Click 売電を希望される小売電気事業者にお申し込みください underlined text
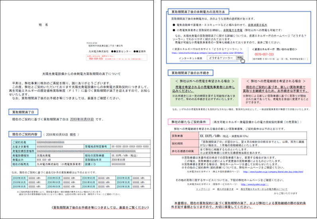 click(204, 89)
